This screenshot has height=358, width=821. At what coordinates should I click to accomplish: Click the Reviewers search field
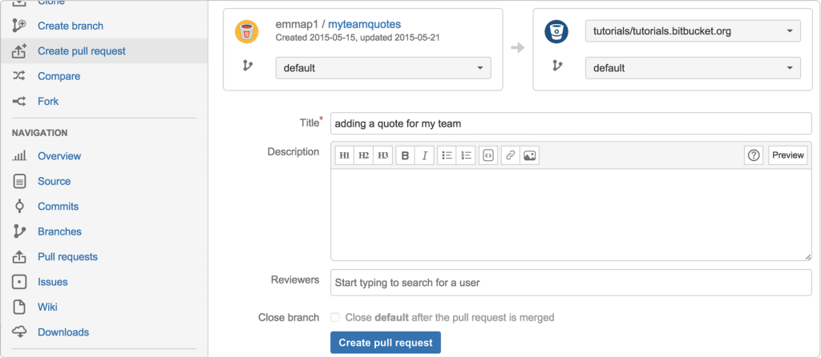point(571,283)
